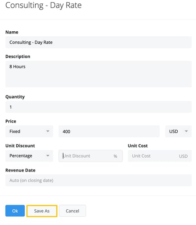Click the arrow icon beside Fixed

(x=47, y=131)
